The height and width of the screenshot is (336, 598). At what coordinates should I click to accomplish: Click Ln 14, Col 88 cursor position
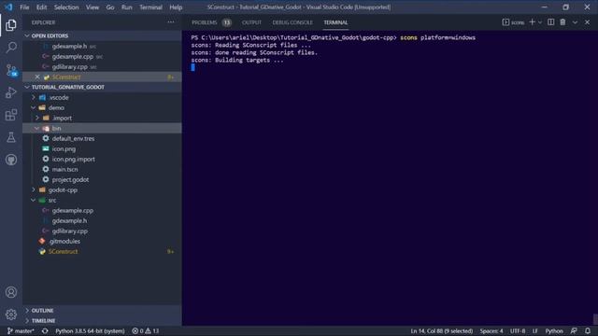[442, 330]
